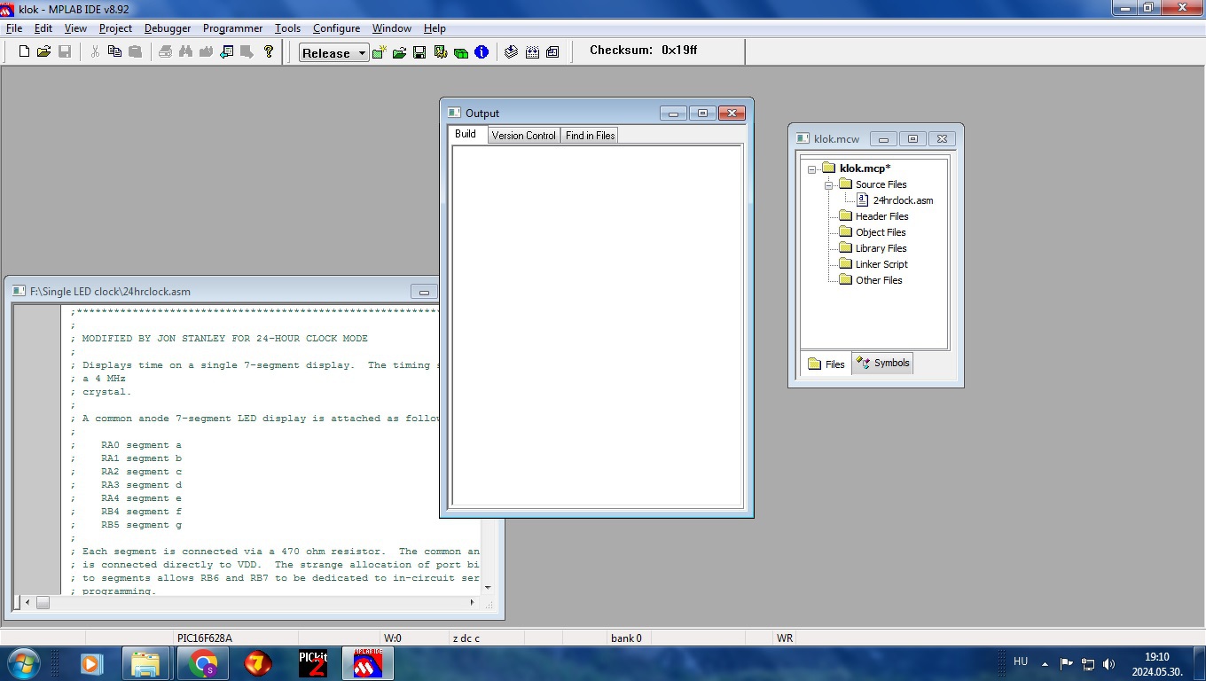Switch to the Find in Files tab
This screenshot has height=681, width=1206.
click(x=590, y=136)
